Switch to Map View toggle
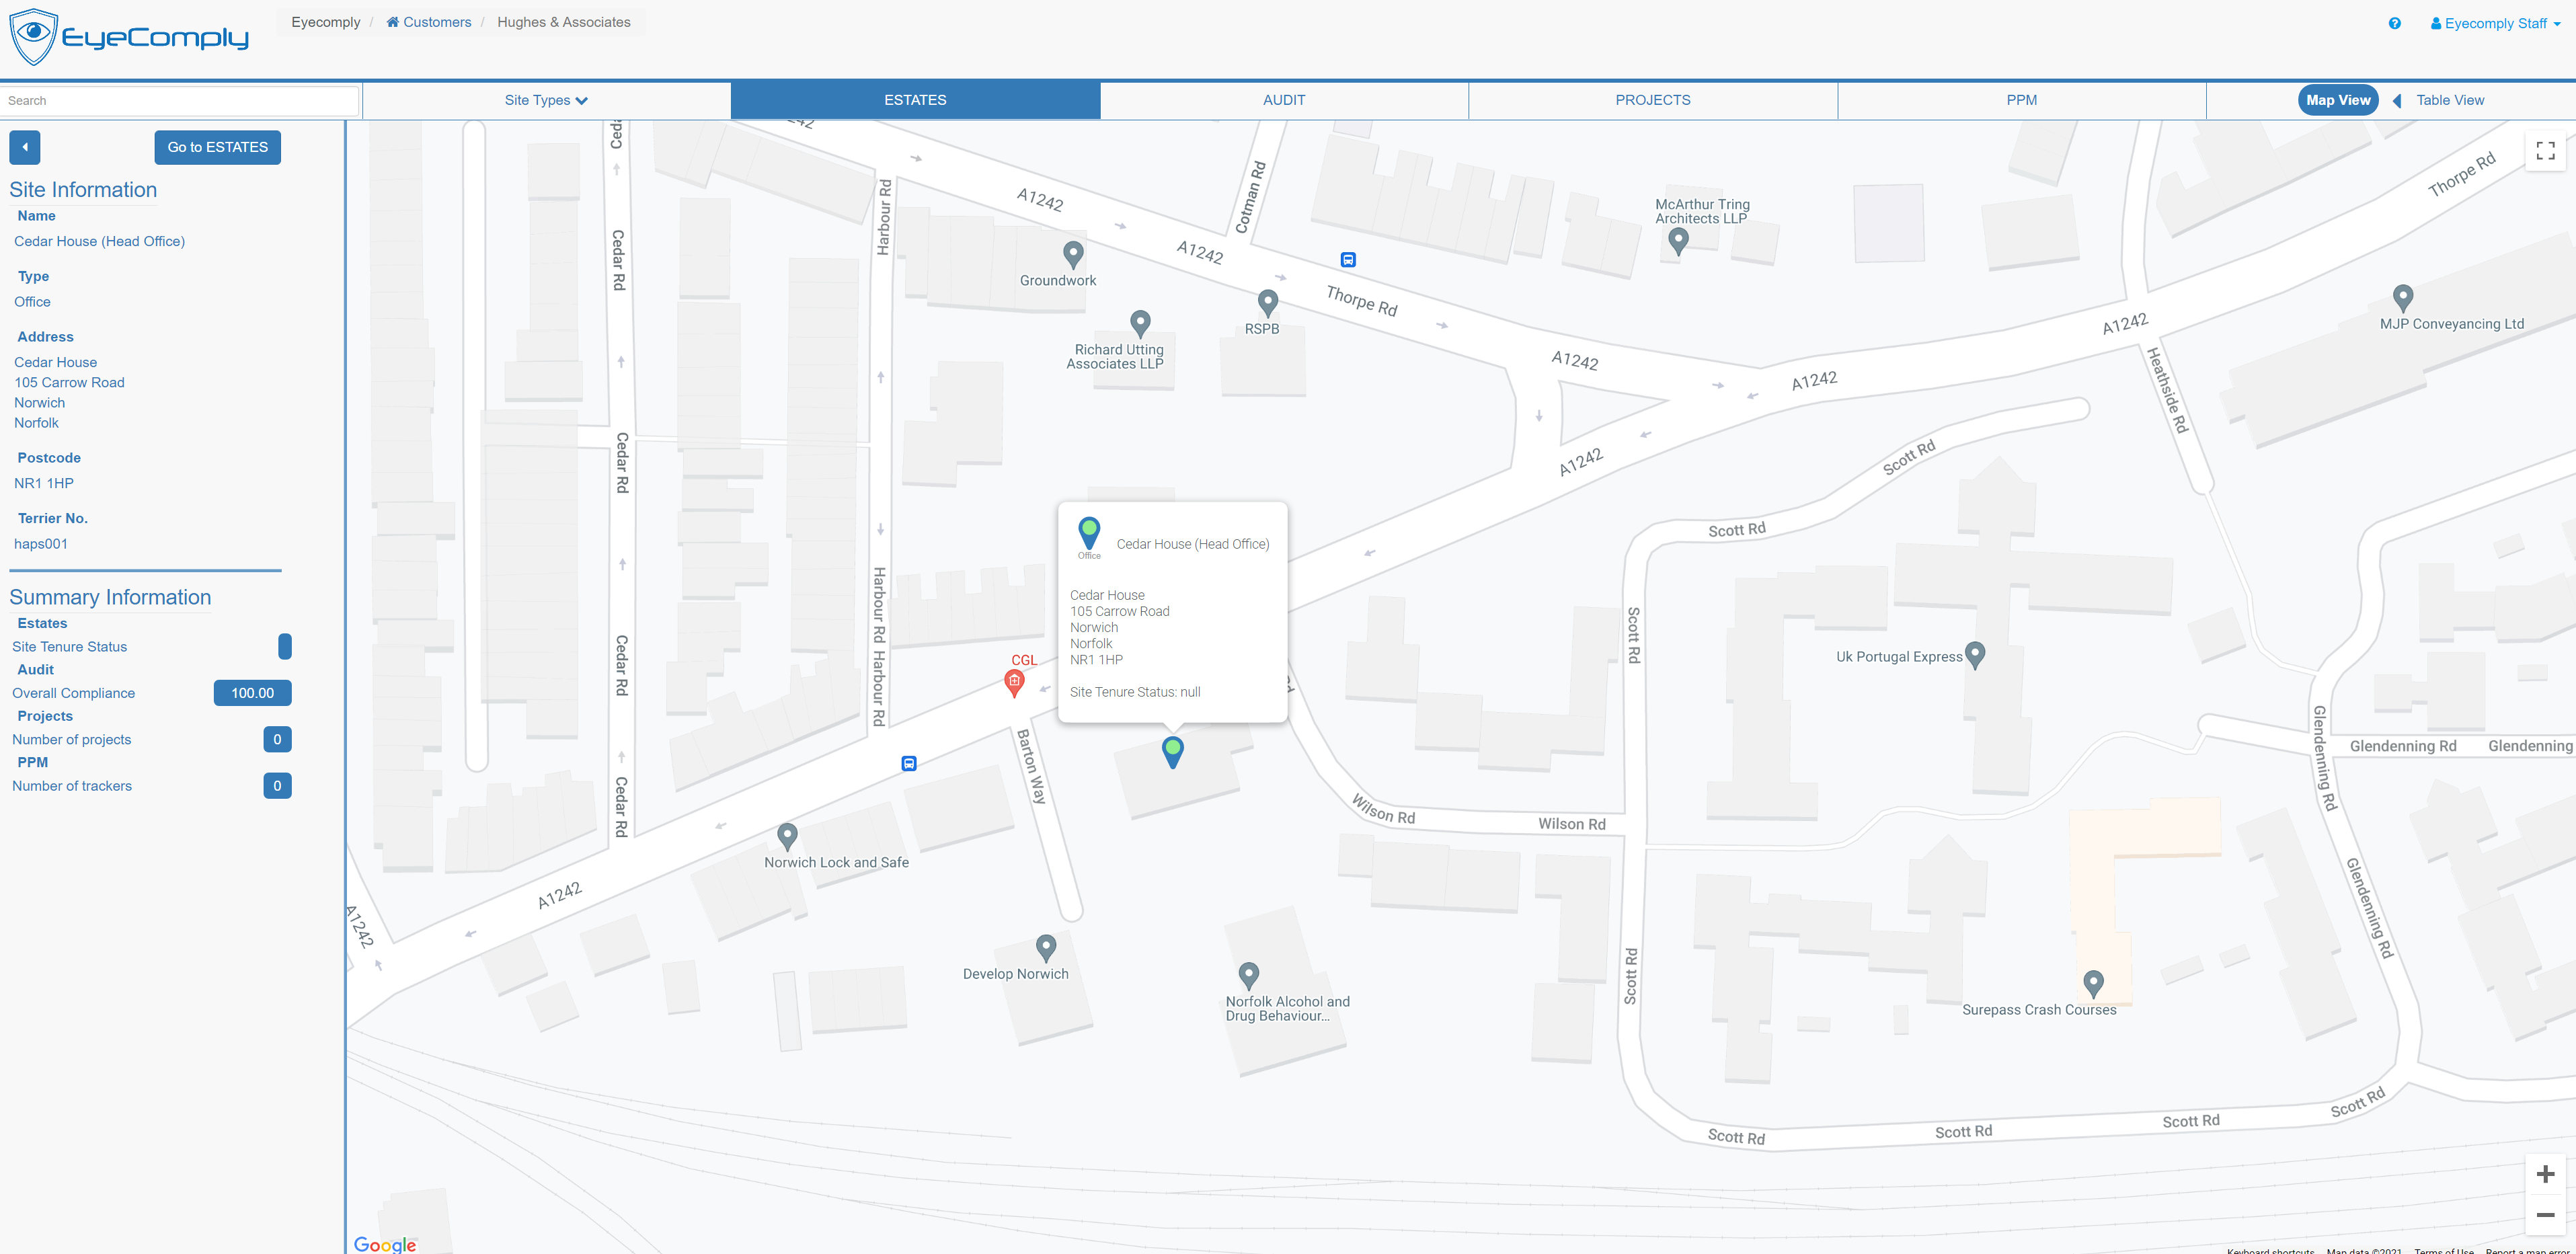Image resolution: width=2576 pixels, height=1254 pixels. (x=2337, y=100)
